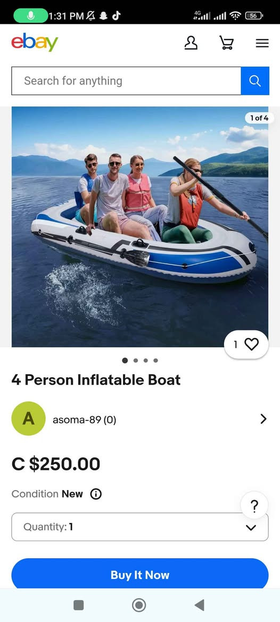Buy It Now
Screen dimensions: 280x622
(x=140, y=574)
